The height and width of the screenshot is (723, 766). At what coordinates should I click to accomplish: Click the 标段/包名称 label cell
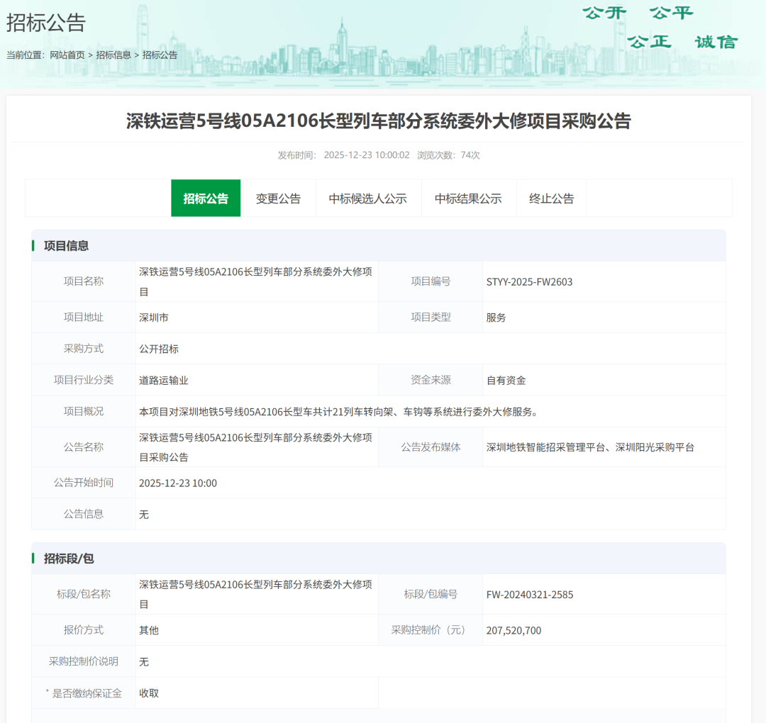point(84,593)
